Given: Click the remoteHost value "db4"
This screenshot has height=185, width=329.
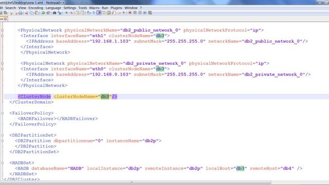Looking at the screenshot, I should (287, 169).
